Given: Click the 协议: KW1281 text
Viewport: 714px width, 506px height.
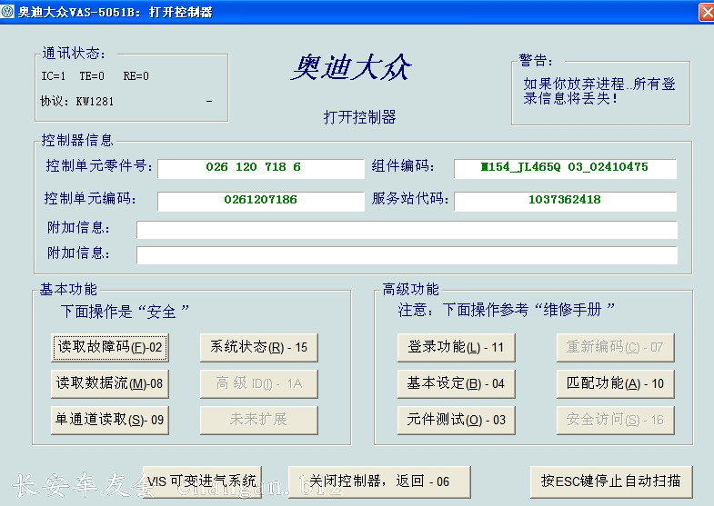Looking at the screenshot, I should [x=77, y=102].
